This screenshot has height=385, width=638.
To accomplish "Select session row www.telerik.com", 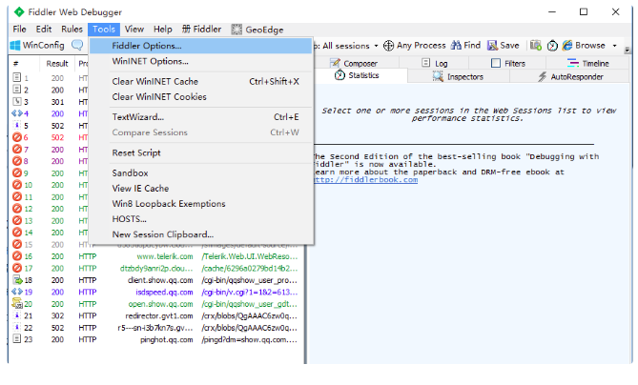I will click(155, 256).
